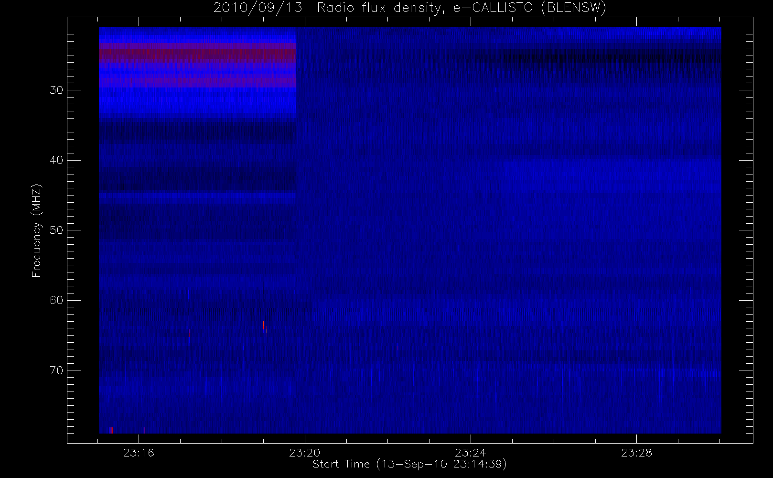This screenshot has width=773, height=478.
Task: Click the 70 MHz frequency tick label
Action: pyautogui.click(x=56, y=370)
